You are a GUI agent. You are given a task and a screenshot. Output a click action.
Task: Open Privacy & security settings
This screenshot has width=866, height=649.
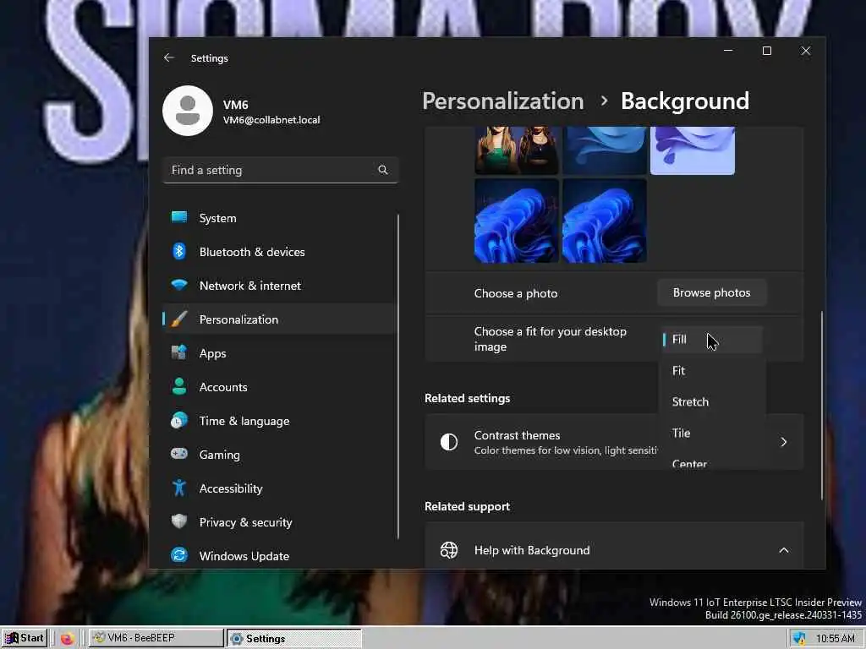280,522
